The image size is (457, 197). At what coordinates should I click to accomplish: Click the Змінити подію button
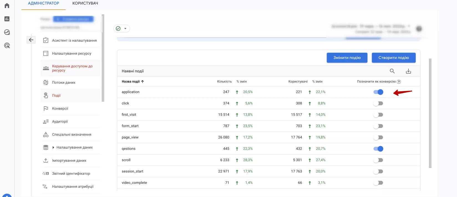pos(347,58)
